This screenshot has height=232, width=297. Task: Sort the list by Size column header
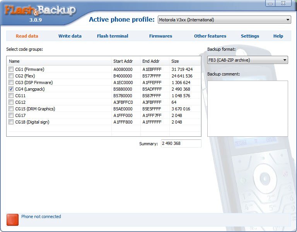(x=184, y=61)
